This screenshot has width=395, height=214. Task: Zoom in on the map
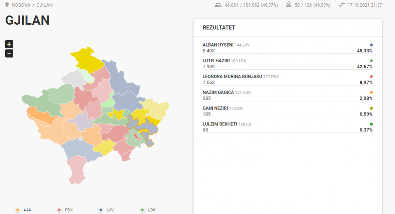click(9, 44)
